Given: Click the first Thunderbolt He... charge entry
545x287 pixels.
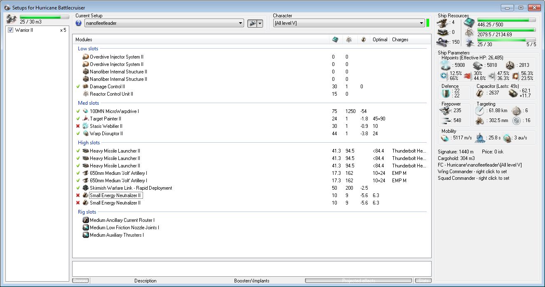Looking at the screenshot, I should (409, 151).
